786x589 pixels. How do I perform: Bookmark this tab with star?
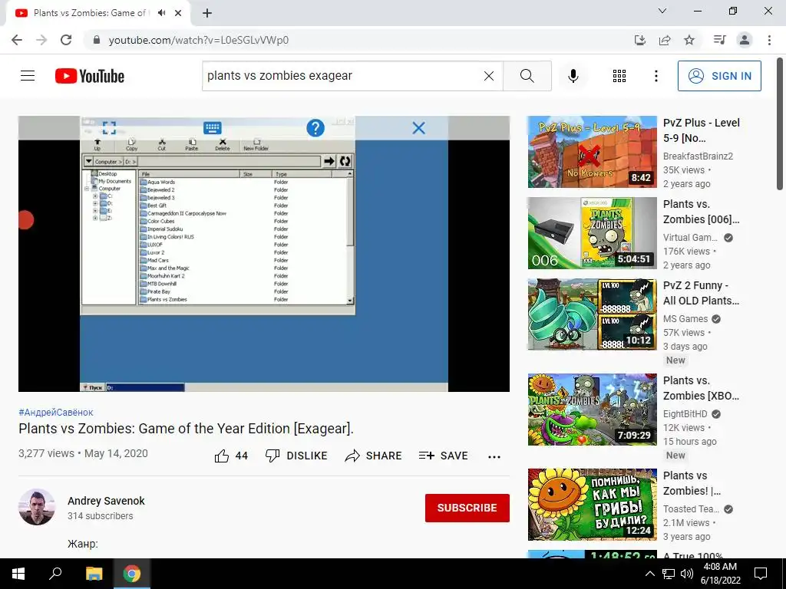point(689,40)
